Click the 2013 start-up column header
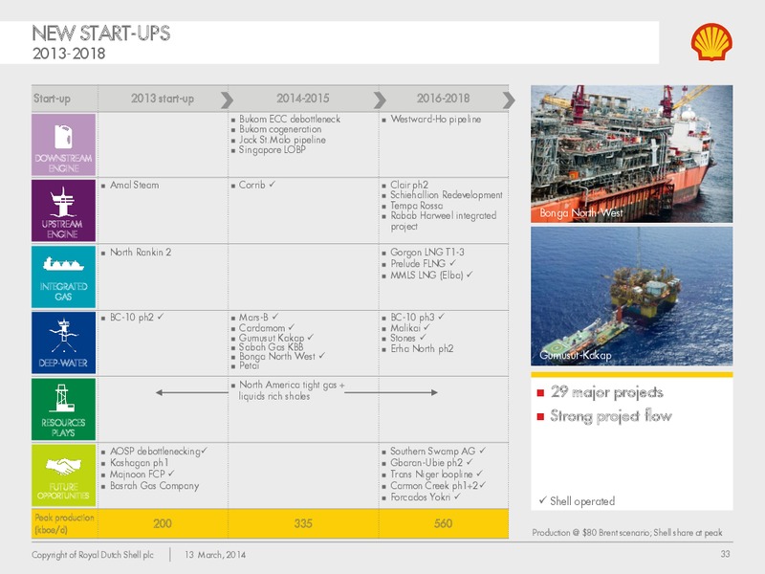Image resolution: width=765 pixels, height=574 pixels. point(163,99)
